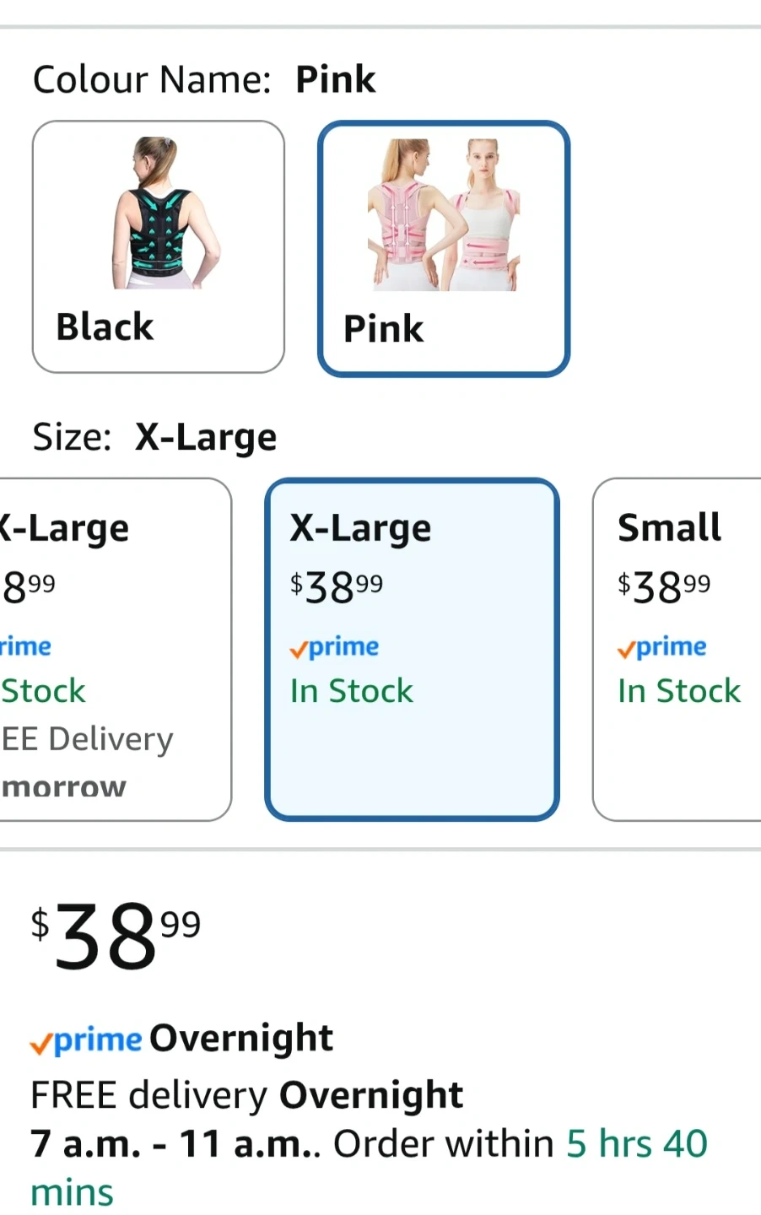The height and width of the screenshot is (1215, 761).
Task: Click the prime checkmark logo beside Overnight
Action: point(86,1040)
